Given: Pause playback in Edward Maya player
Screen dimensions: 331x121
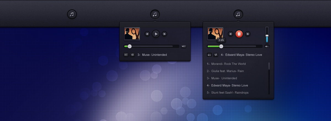Looking at the screenshot, I should pos(239,34).
